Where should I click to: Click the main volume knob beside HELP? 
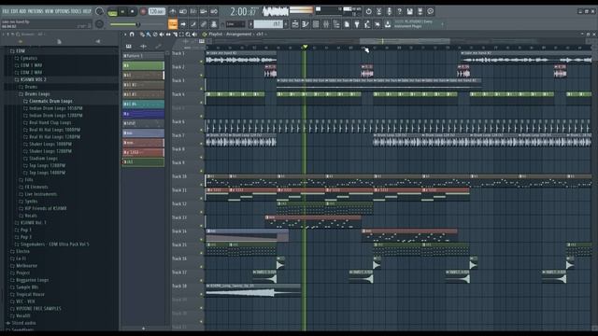click(x=100, y=11)
